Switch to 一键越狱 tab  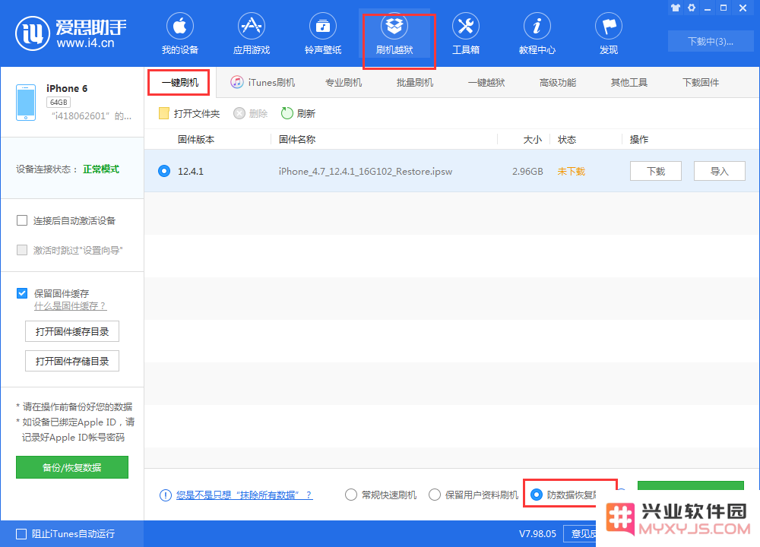[x=486, y=82]
